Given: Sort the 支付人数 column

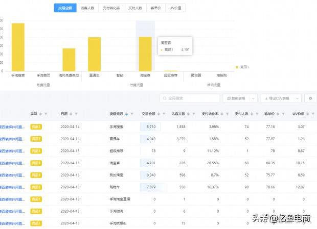Looking at the screenshot, I should click(252, 114).
